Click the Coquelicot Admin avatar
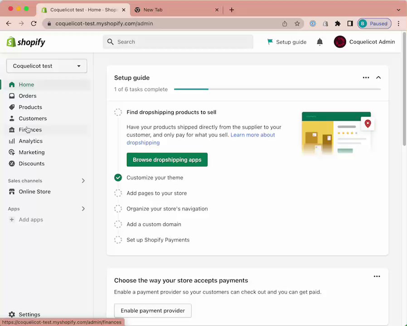407x326 pixels. click(340, 42)
